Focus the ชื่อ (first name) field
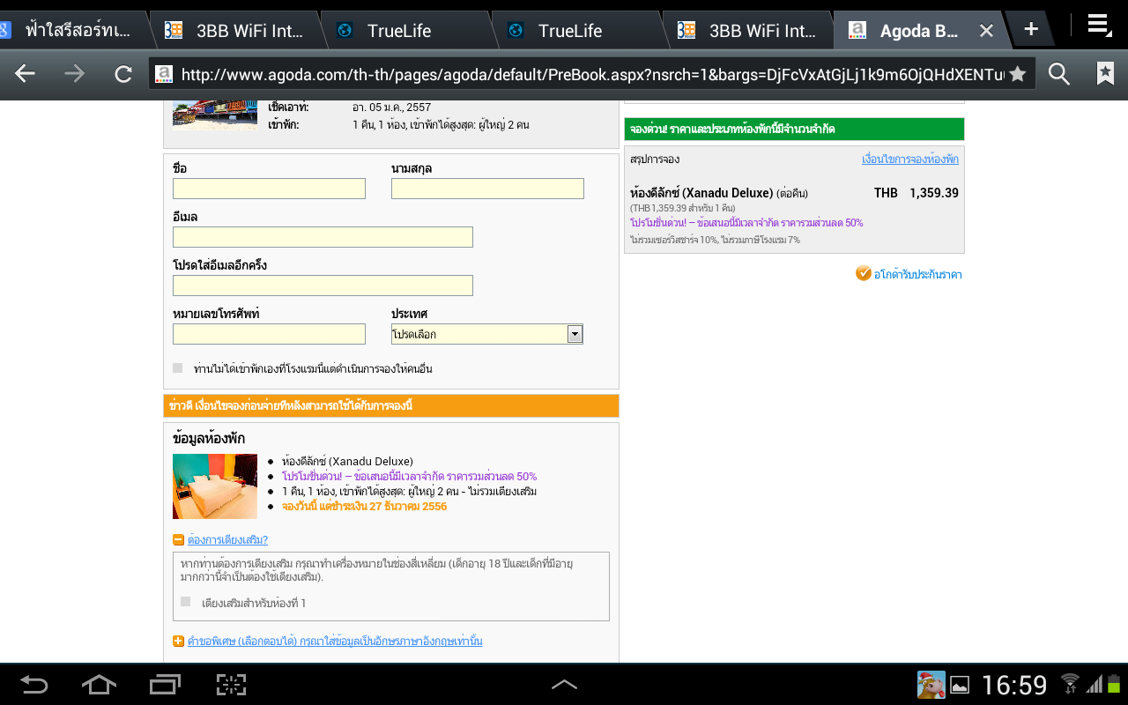 (269, 189)
